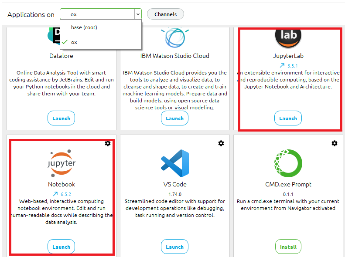Image resolution: width=345 pixels, height=257 pixels.
Task: Click the Channels button
Action: tap(165, 14)
